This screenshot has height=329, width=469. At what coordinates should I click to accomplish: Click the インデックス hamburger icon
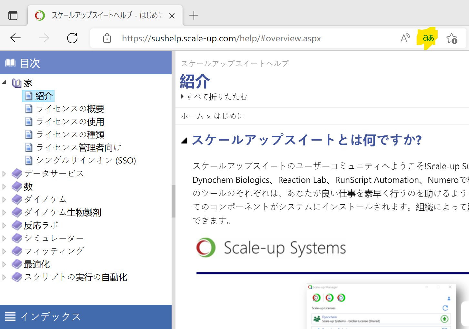coord(10,316)
